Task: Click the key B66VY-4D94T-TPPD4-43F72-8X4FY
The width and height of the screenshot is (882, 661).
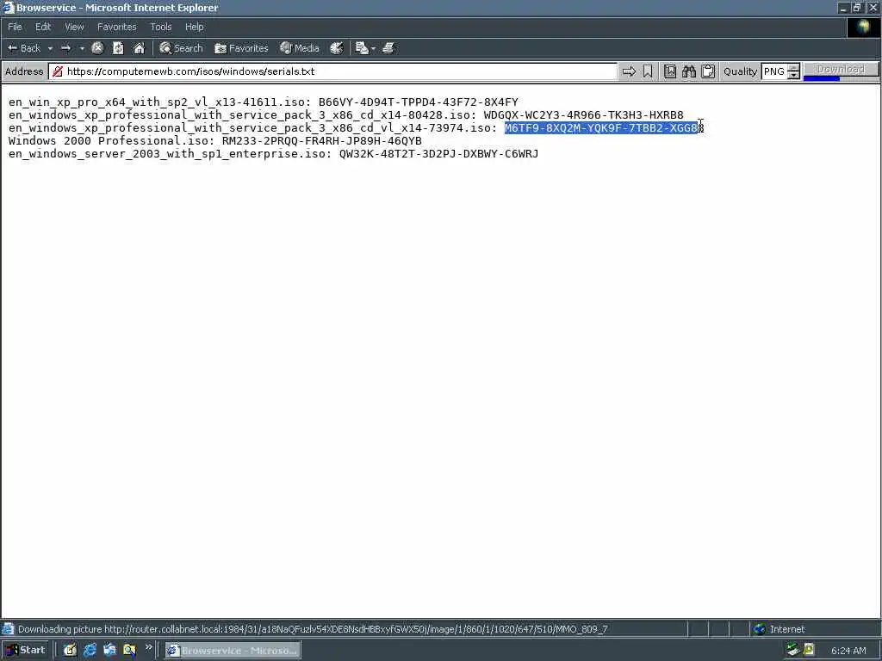Action: coord(418,102)
